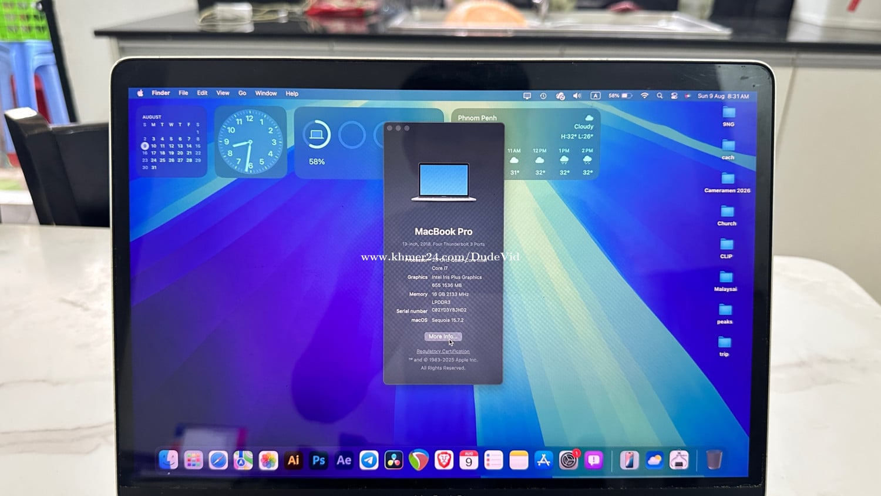
Task: Open Brave browser from the Dock
Action: click(443, 460)
